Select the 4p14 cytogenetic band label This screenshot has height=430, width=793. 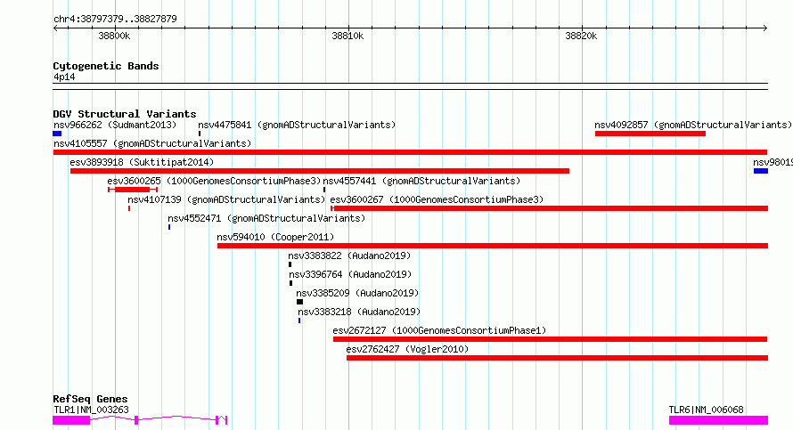[x=64, y=77]
